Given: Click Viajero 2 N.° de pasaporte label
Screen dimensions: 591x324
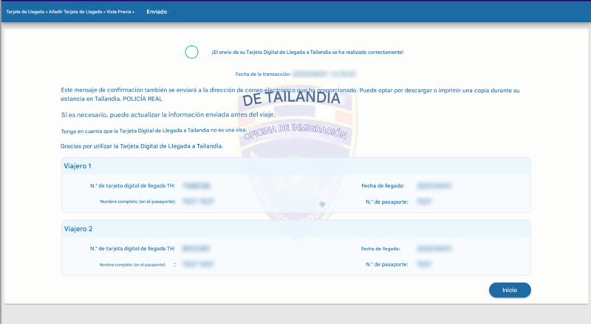Looking at the screenshot, I should 386,264.
